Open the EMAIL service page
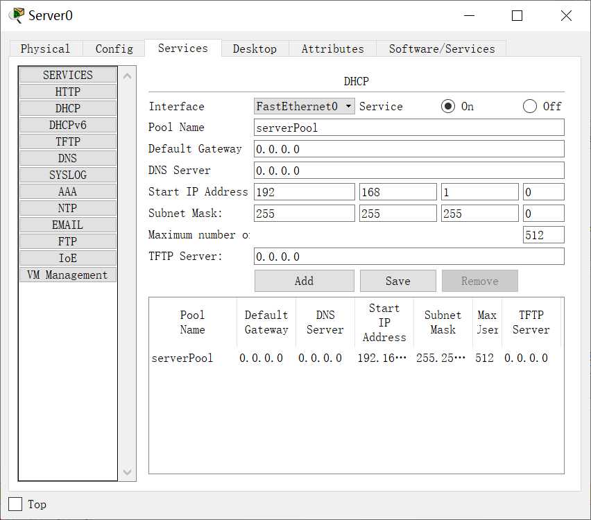Viewport: 591px width, 520px height. pyautogui.click(x=68, y=225)
